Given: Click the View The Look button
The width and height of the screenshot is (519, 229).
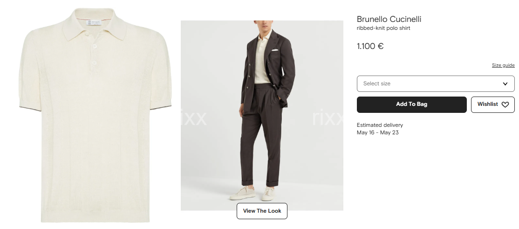Looking at the screenshot, I should coord(262,211).
